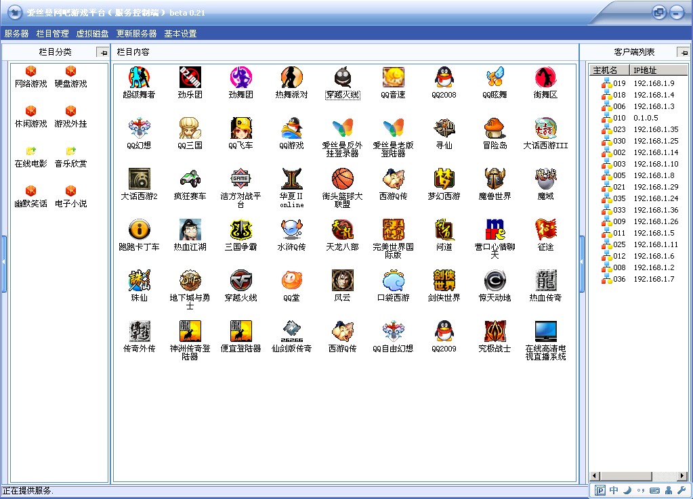Open the 街头篮球大联盟 basketball icon

[342, 179]
